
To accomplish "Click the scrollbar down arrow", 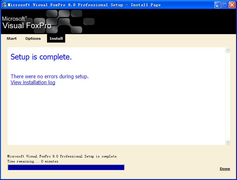I will click(x=228, y=142).
